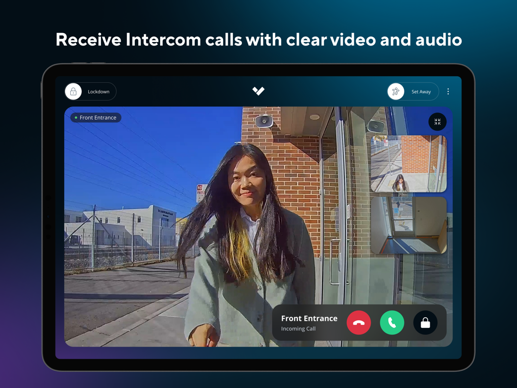Click the walking-person icon next to Set Away
Image resolution: width=517 pixels, height=388 pixels.
pos(396,91)
